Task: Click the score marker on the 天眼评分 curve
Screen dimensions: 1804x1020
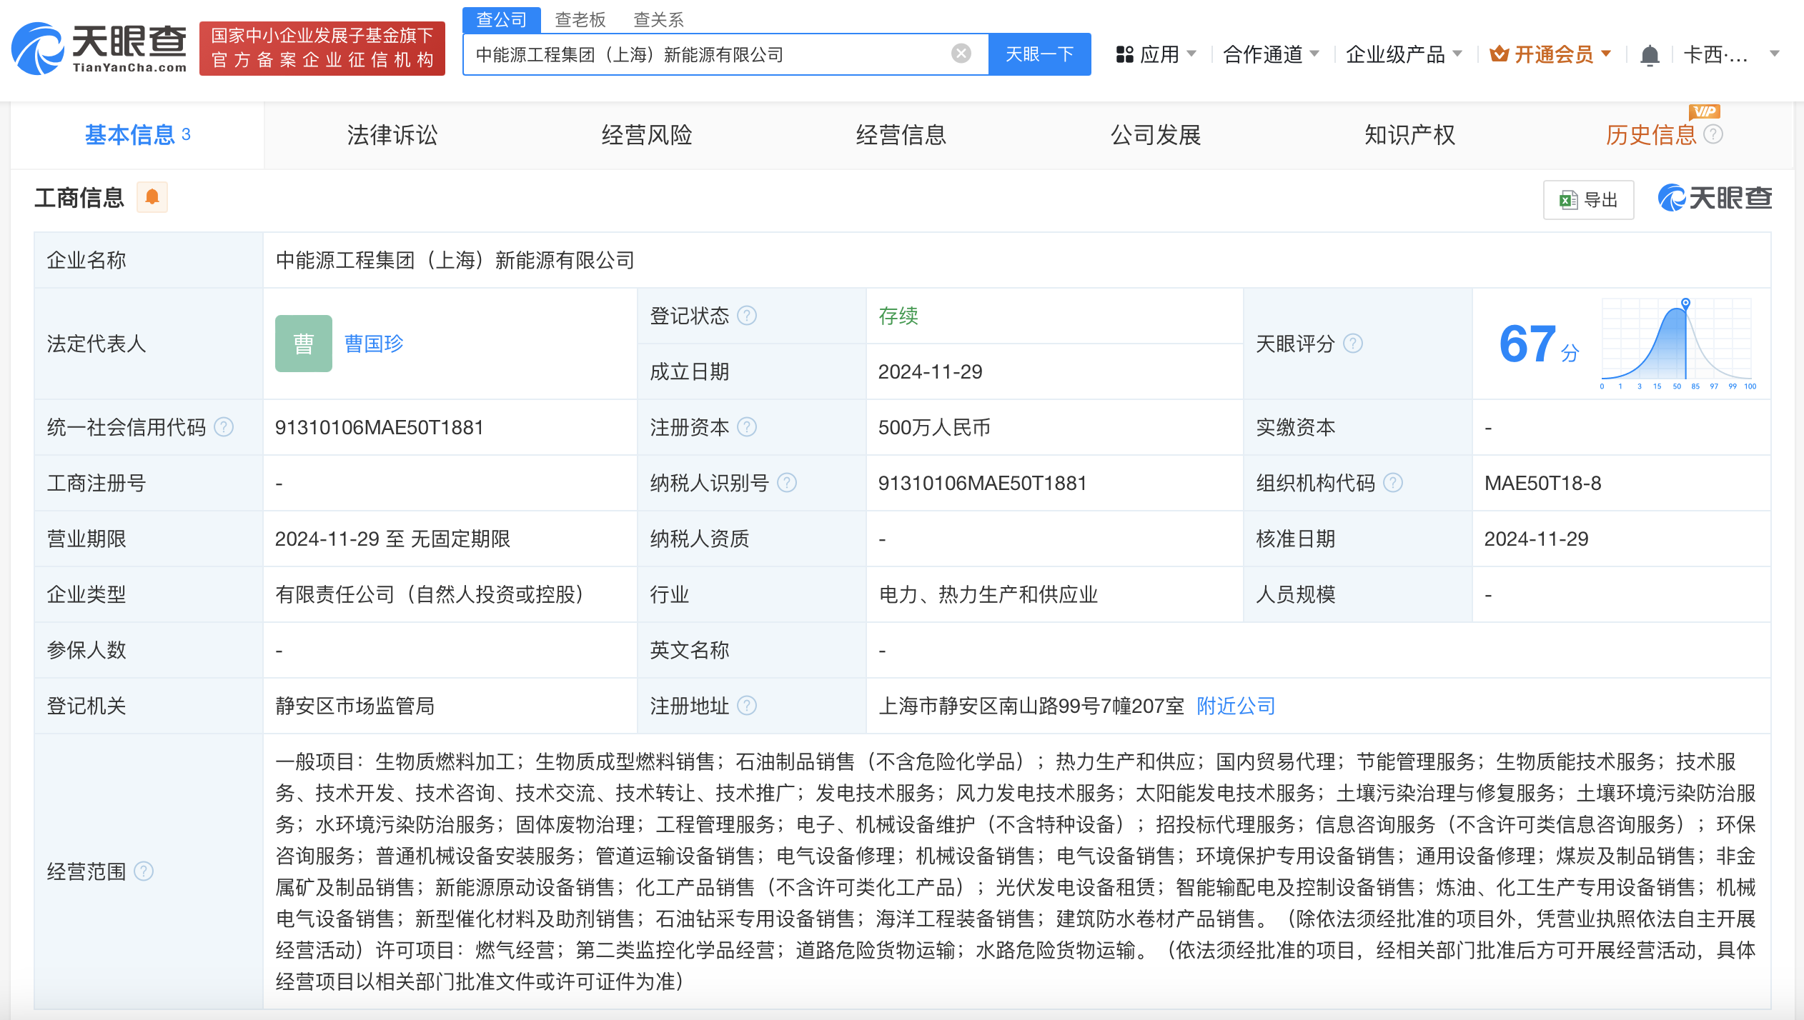Action: pyautogui.click(x=1687, y=303)
